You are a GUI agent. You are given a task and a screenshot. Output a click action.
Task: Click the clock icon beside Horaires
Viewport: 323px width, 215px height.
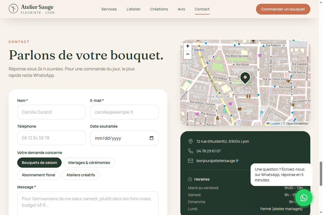pos(190,179)
